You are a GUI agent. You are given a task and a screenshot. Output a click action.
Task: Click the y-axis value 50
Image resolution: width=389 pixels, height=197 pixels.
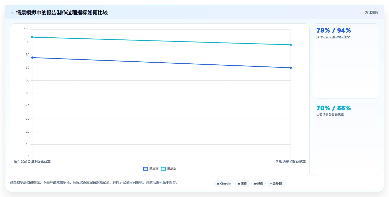tap(28, 93)
